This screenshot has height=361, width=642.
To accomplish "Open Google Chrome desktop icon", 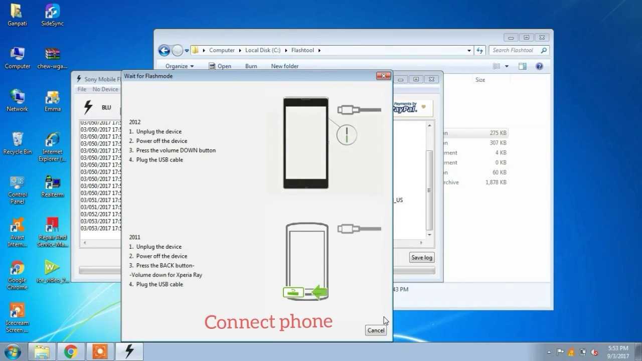I will pos(17,275).
